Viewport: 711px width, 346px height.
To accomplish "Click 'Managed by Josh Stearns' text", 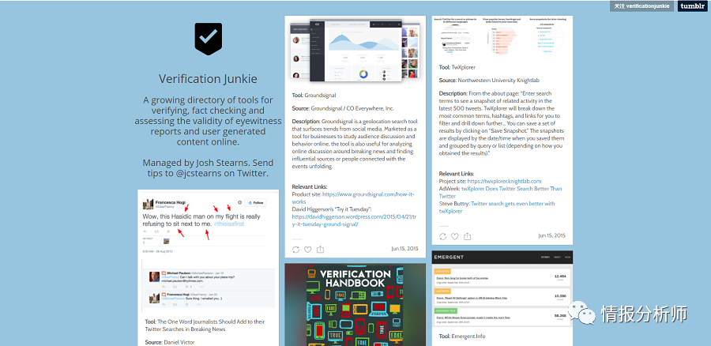I will (x=196, y=163).
